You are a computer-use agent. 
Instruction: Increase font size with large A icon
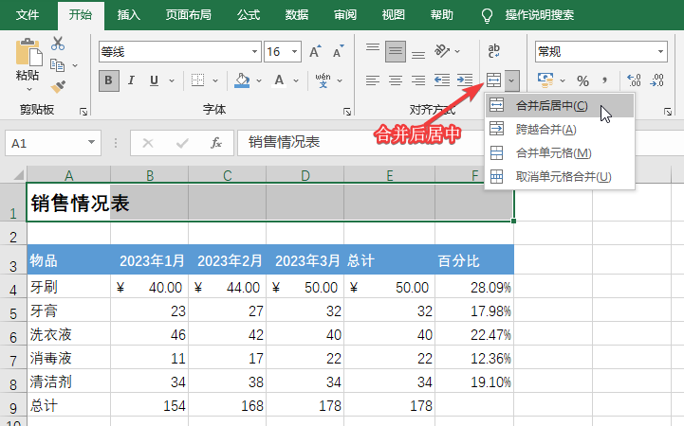pyautogui.click(x=315, y=52)
